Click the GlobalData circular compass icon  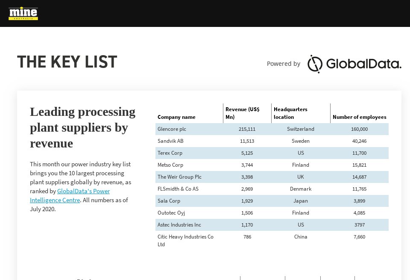pyautogui.click(x=314, y=64)
